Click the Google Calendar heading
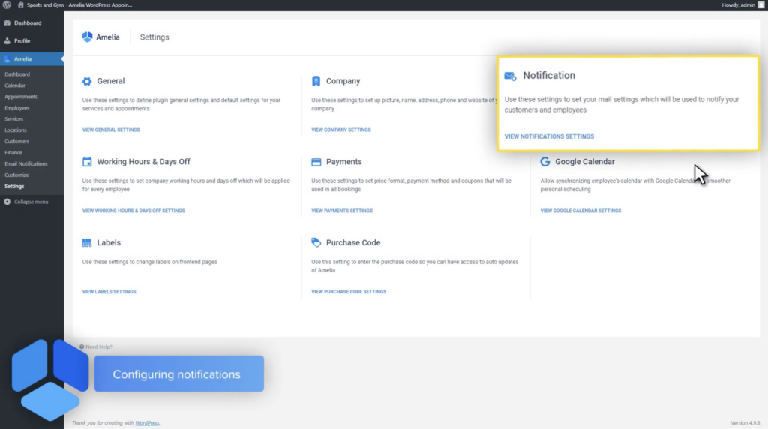Viewport: 768px width, 429px height. [585, 162]
